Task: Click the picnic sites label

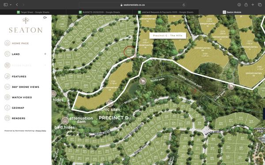Action: click(109, 110)
